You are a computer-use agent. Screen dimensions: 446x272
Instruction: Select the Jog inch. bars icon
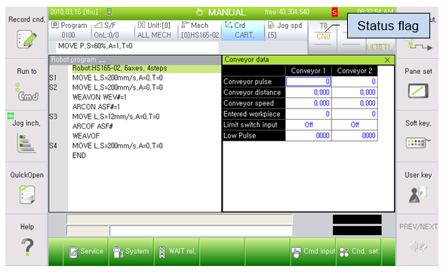coord(26,143)
